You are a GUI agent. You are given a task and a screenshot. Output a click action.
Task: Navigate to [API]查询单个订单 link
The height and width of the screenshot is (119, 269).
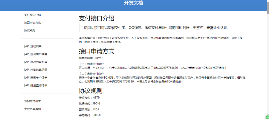point(36,78)
